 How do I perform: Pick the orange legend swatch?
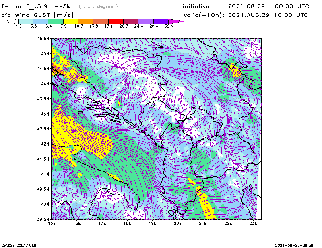pos(86,22)
